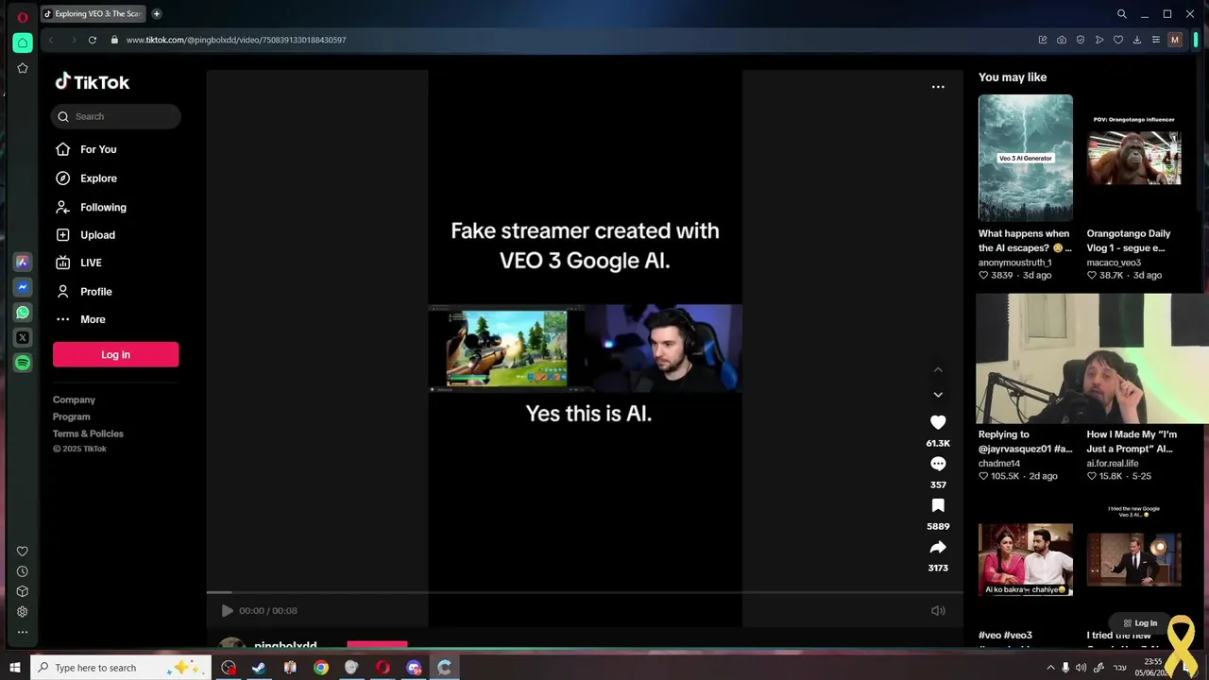Open 'Orangotango Daily Vlog 1' video title
Image resolution: width=1209 pixels, height=680 pixels.
[1129, 241]
